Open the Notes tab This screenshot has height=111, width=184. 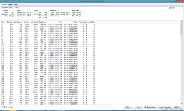coord(16,4)
